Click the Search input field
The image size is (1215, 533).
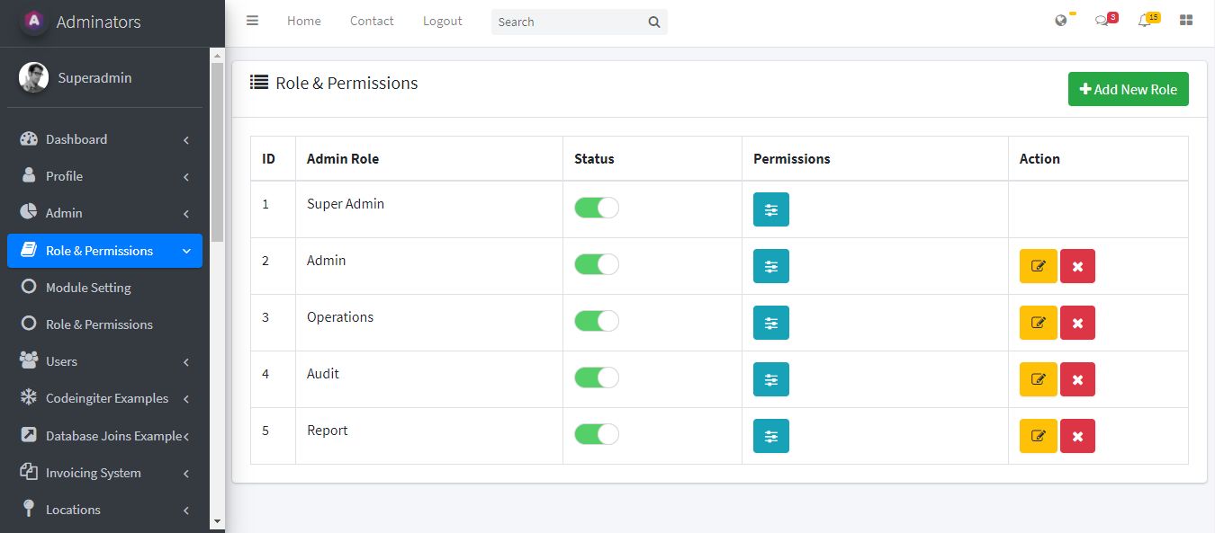click(569, 22)
